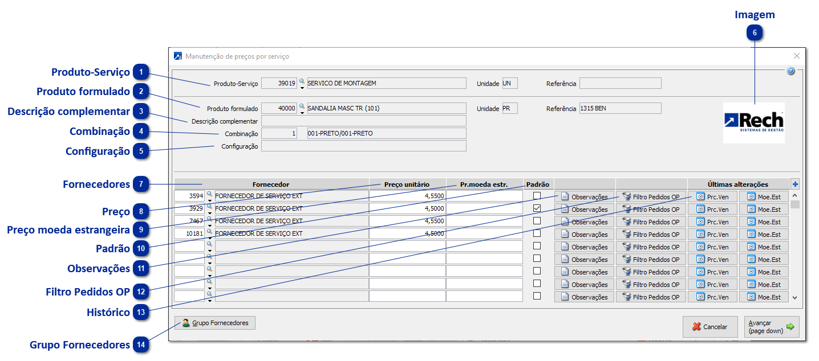
Task: Click unit price 4,5000 for supplier 3929
Action: pos(407,208)
